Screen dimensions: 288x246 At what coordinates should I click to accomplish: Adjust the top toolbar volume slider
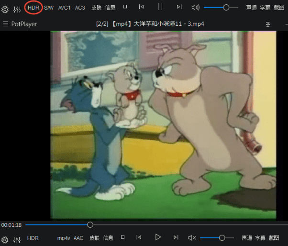click(x=221, y=8)
